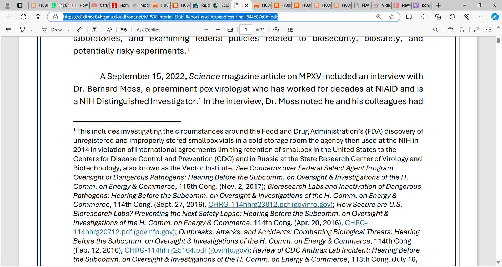502x267 pixels.
Task: Open link CHRG-114hhrg25164.pdf (govinfo.gov)
Action: point(187,250)
